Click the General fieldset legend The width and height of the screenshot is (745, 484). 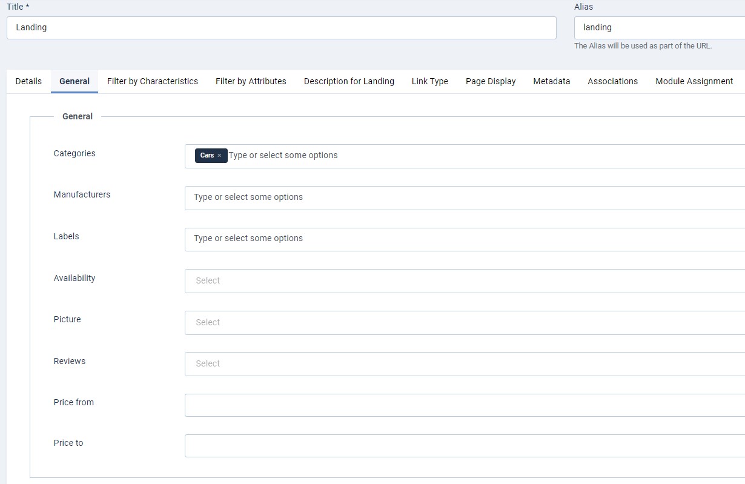tap(78, 116)
